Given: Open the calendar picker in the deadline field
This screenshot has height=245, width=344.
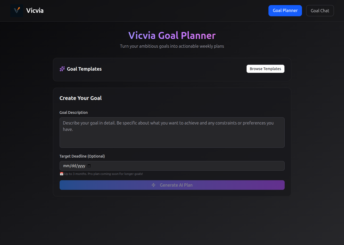Looking at the screenshot, I should (89, 166).
